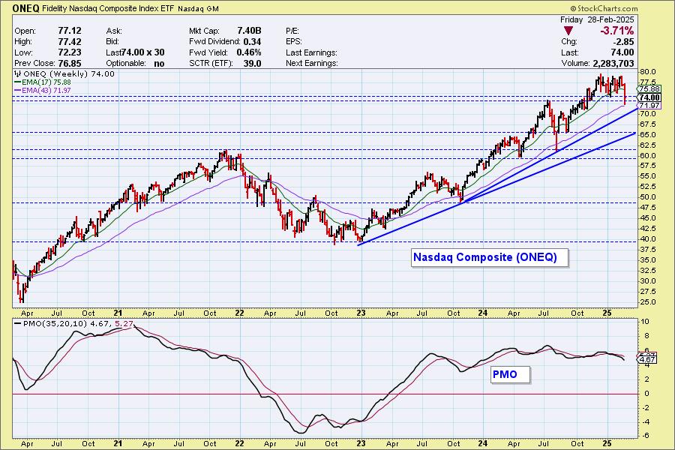The width and height of the screenshot is (675, 450).
Task: Click the 71.97 EMA axis tag
Action: tap(649, 106)
